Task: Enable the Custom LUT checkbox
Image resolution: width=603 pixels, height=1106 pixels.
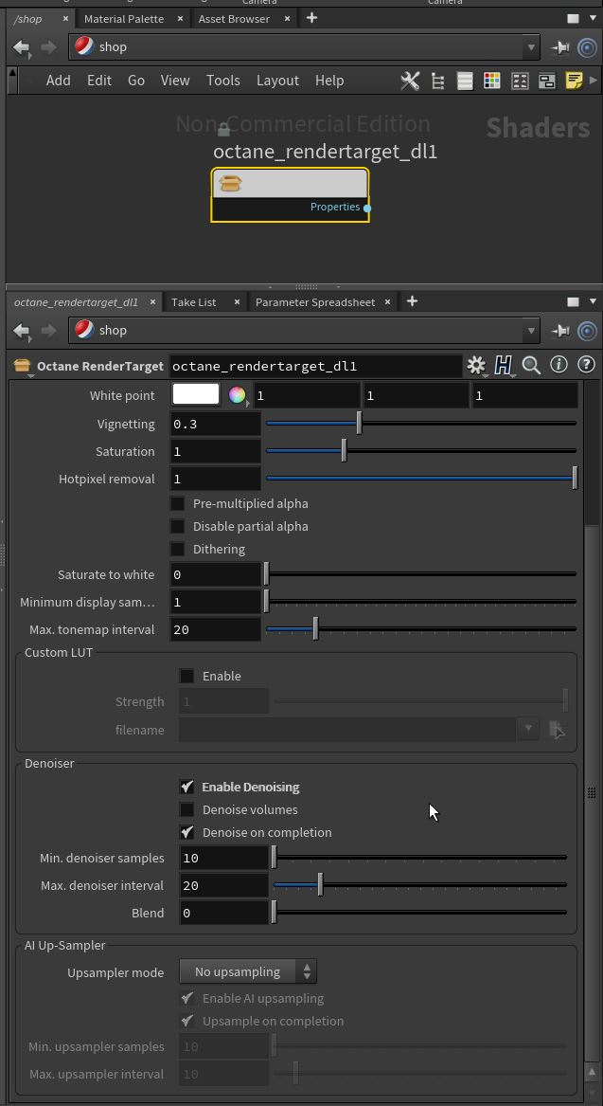Action: click(x=186, y=676)
